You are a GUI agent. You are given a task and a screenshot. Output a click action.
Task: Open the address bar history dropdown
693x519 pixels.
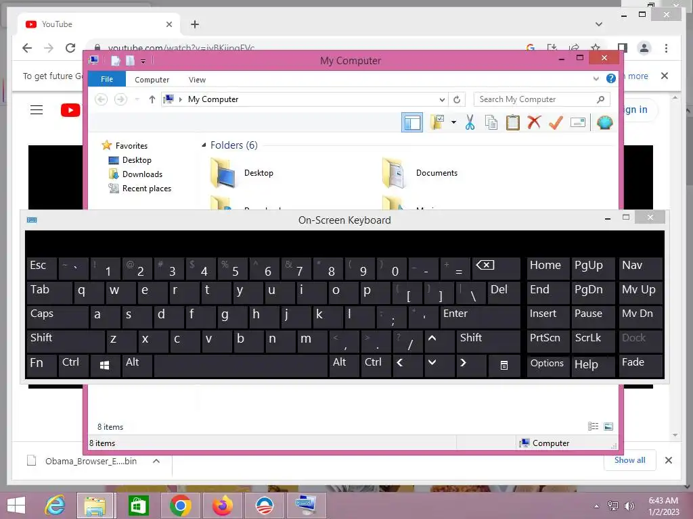[x=442, y=100]
